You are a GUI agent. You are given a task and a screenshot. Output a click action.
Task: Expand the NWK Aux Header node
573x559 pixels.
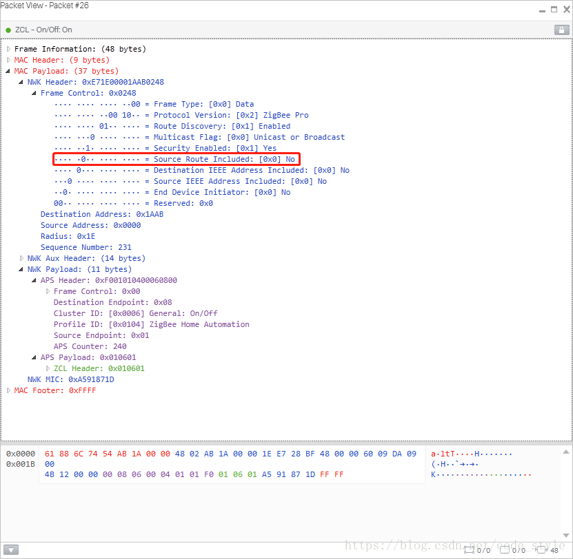[21, 258]
